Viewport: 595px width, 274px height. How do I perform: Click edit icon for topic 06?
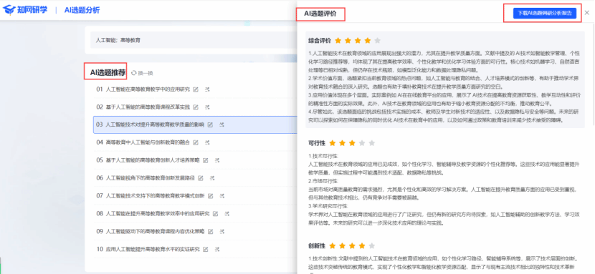[x=201, y=178]
